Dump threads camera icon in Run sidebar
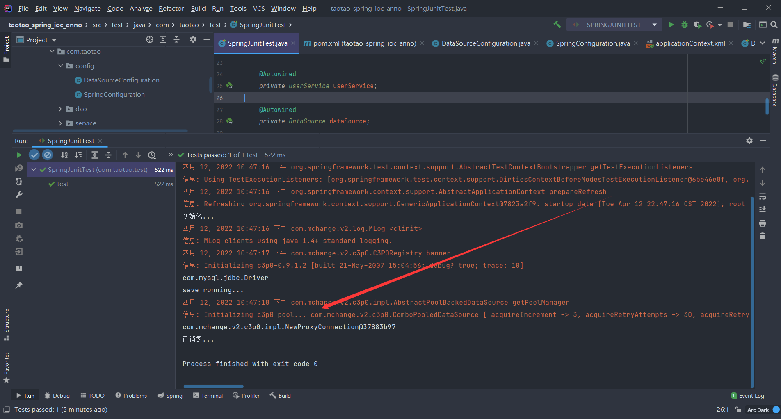This screenshot has height=419, width=781. click(x=19, y=225)
